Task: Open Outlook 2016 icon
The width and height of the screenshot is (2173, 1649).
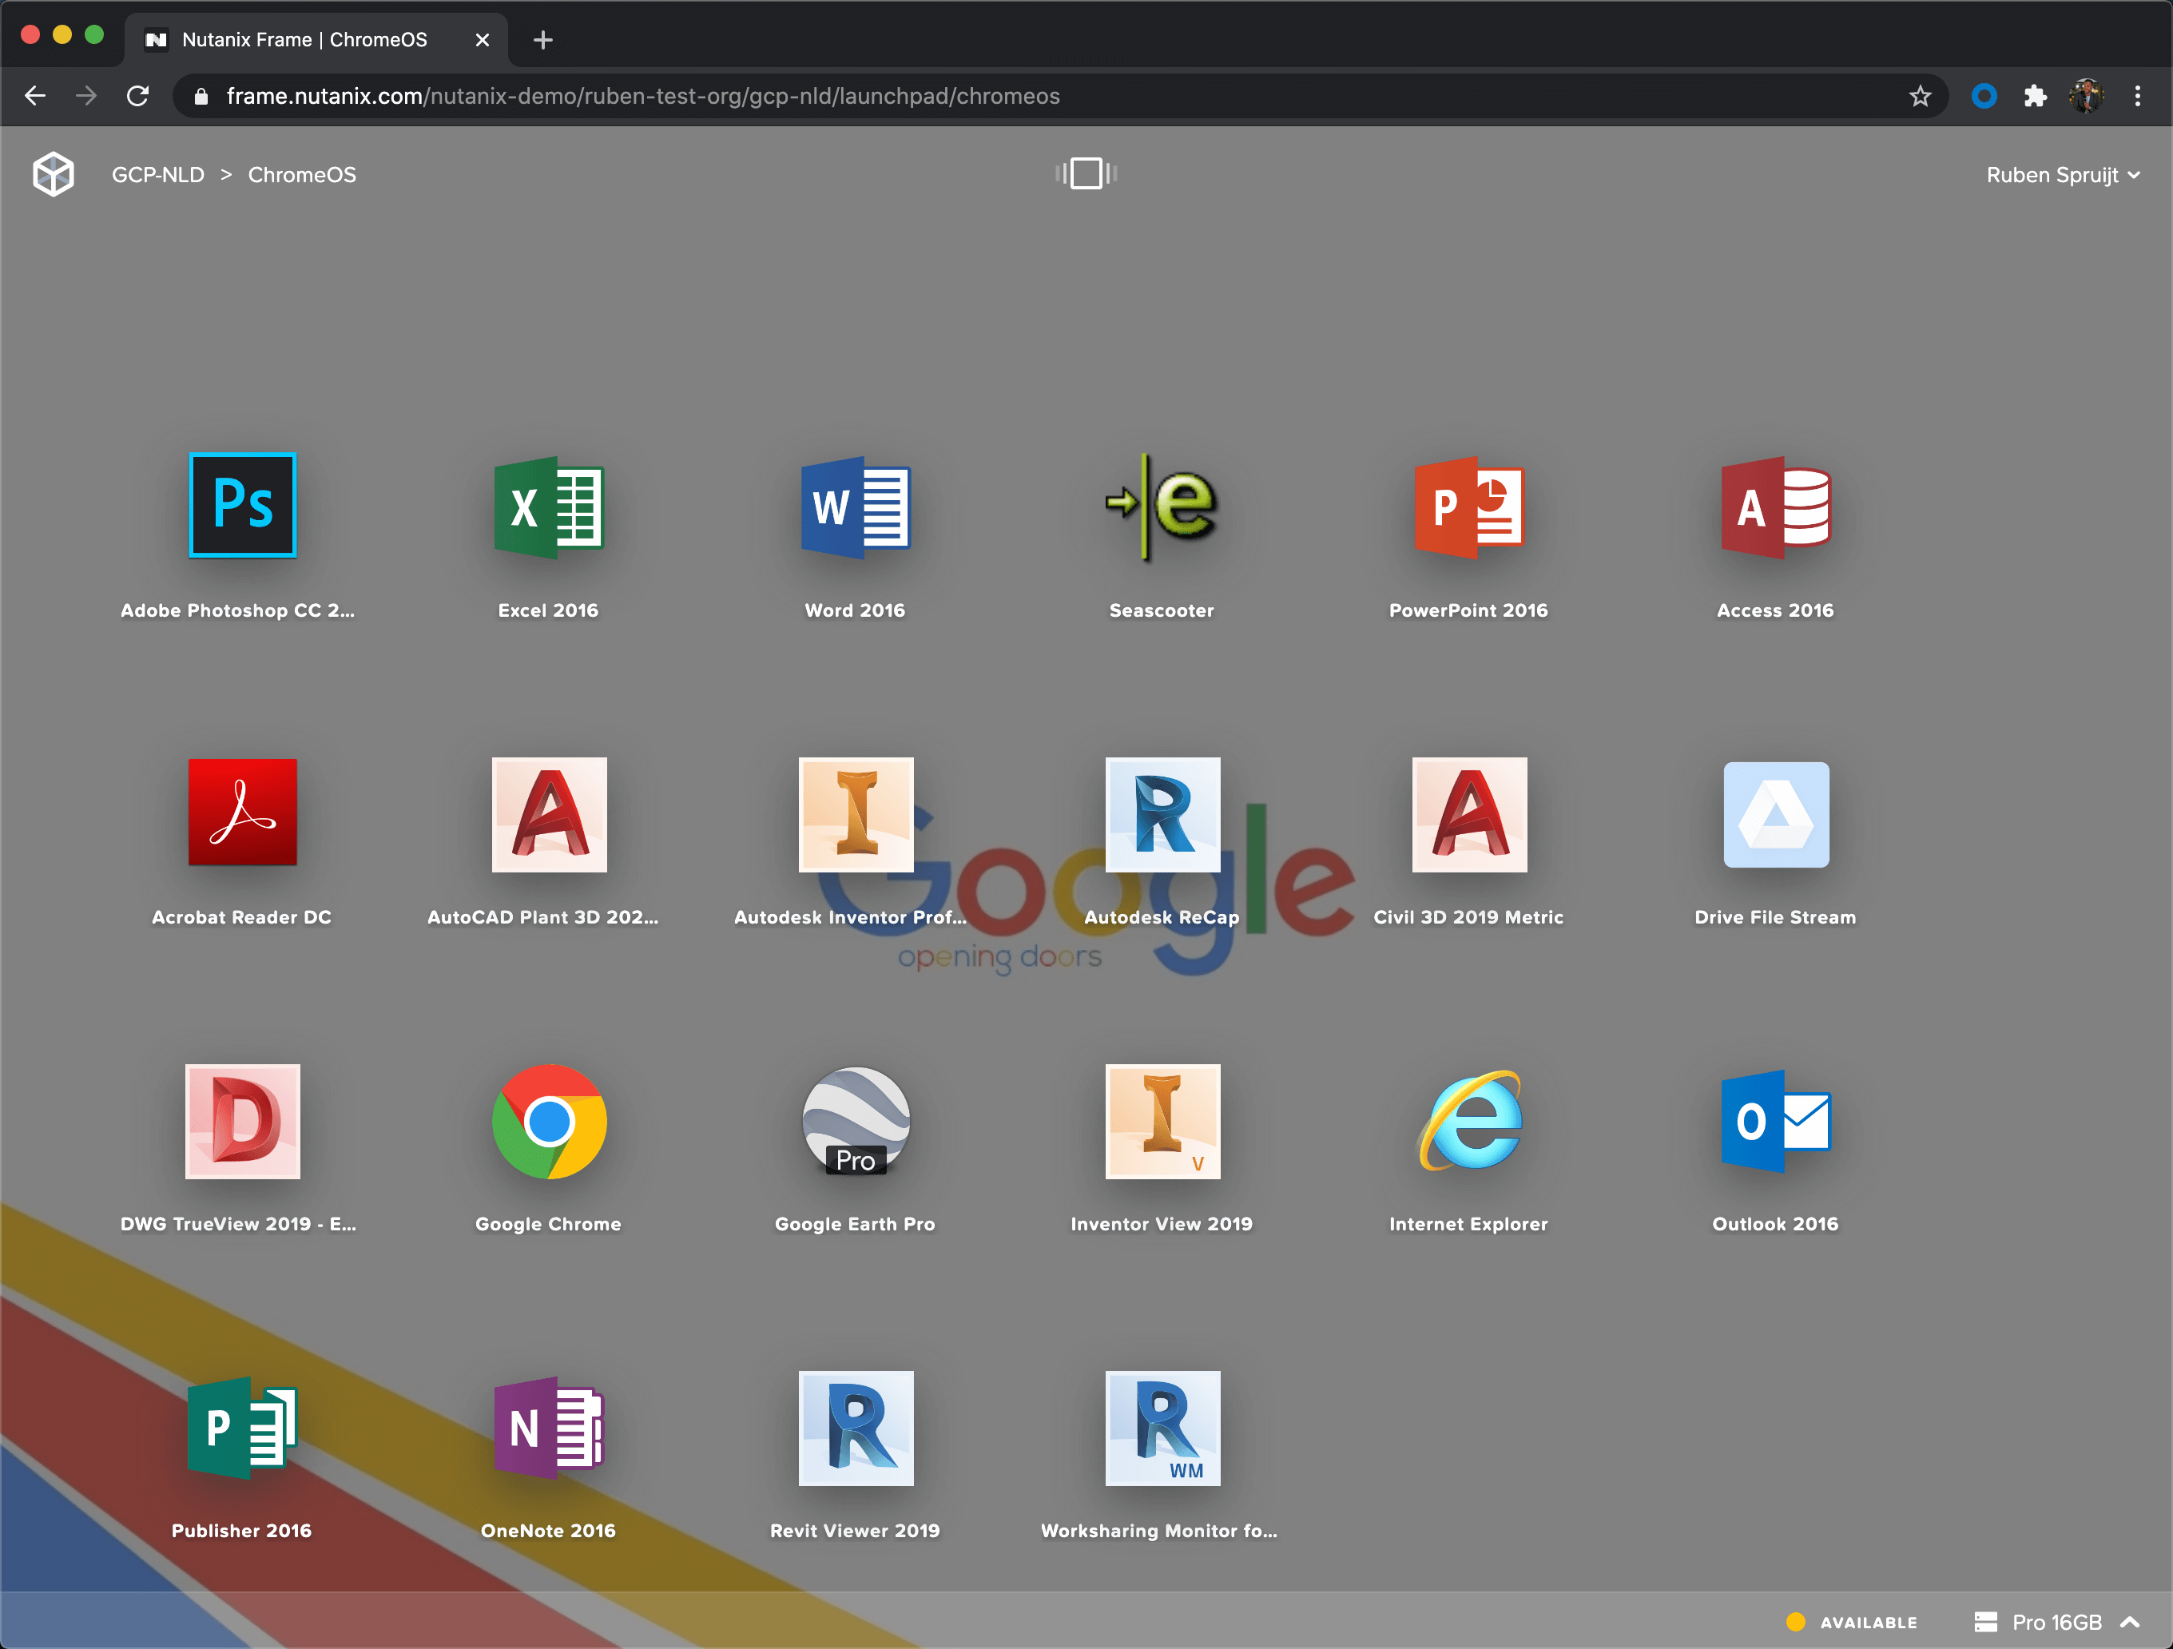Action: click(x=1775, y=1121)
